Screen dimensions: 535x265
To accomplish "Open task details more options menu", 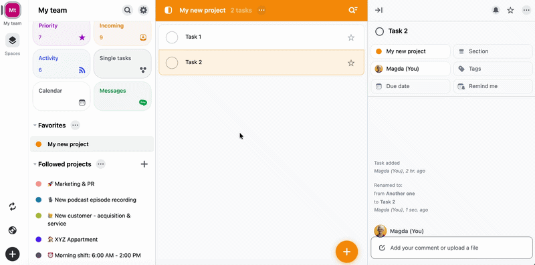I will 526,10.
